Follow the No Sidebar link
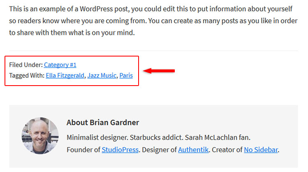Image resolution: width=308 pixels, height=172 pixels. 261,150
